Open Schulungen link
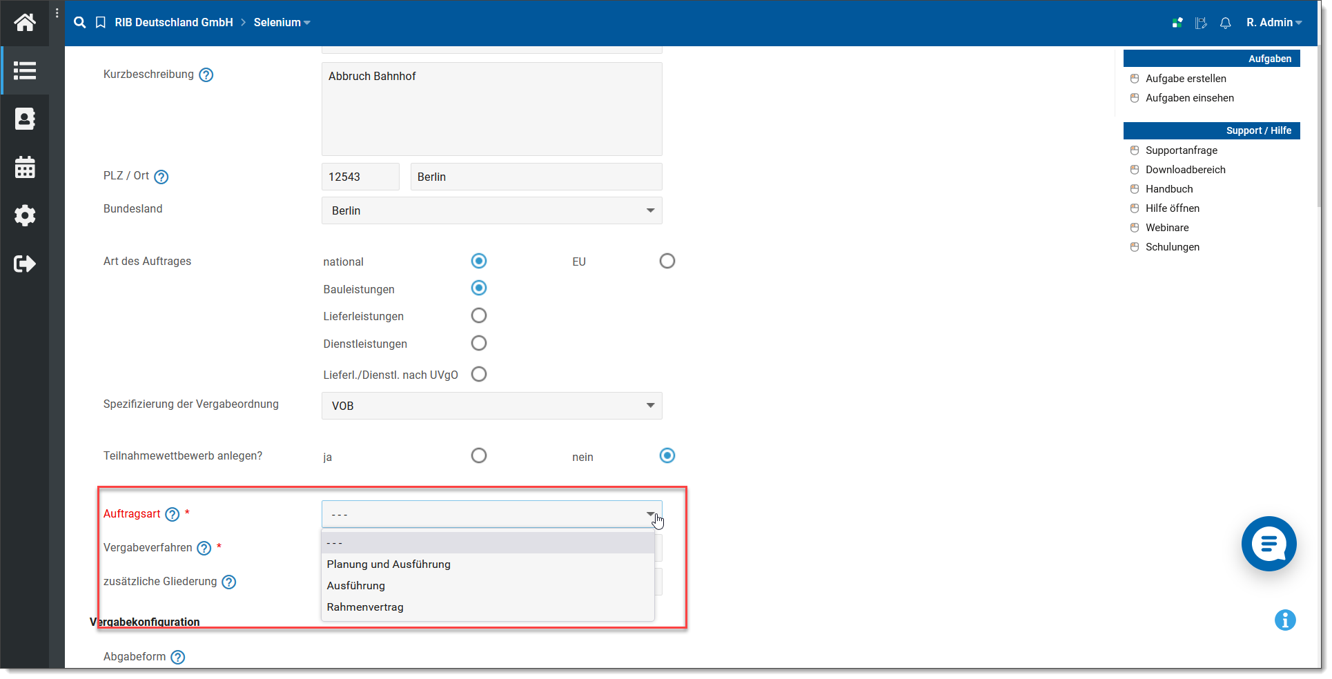Viewport: 1332px width, 679px height. [1173, 247]
